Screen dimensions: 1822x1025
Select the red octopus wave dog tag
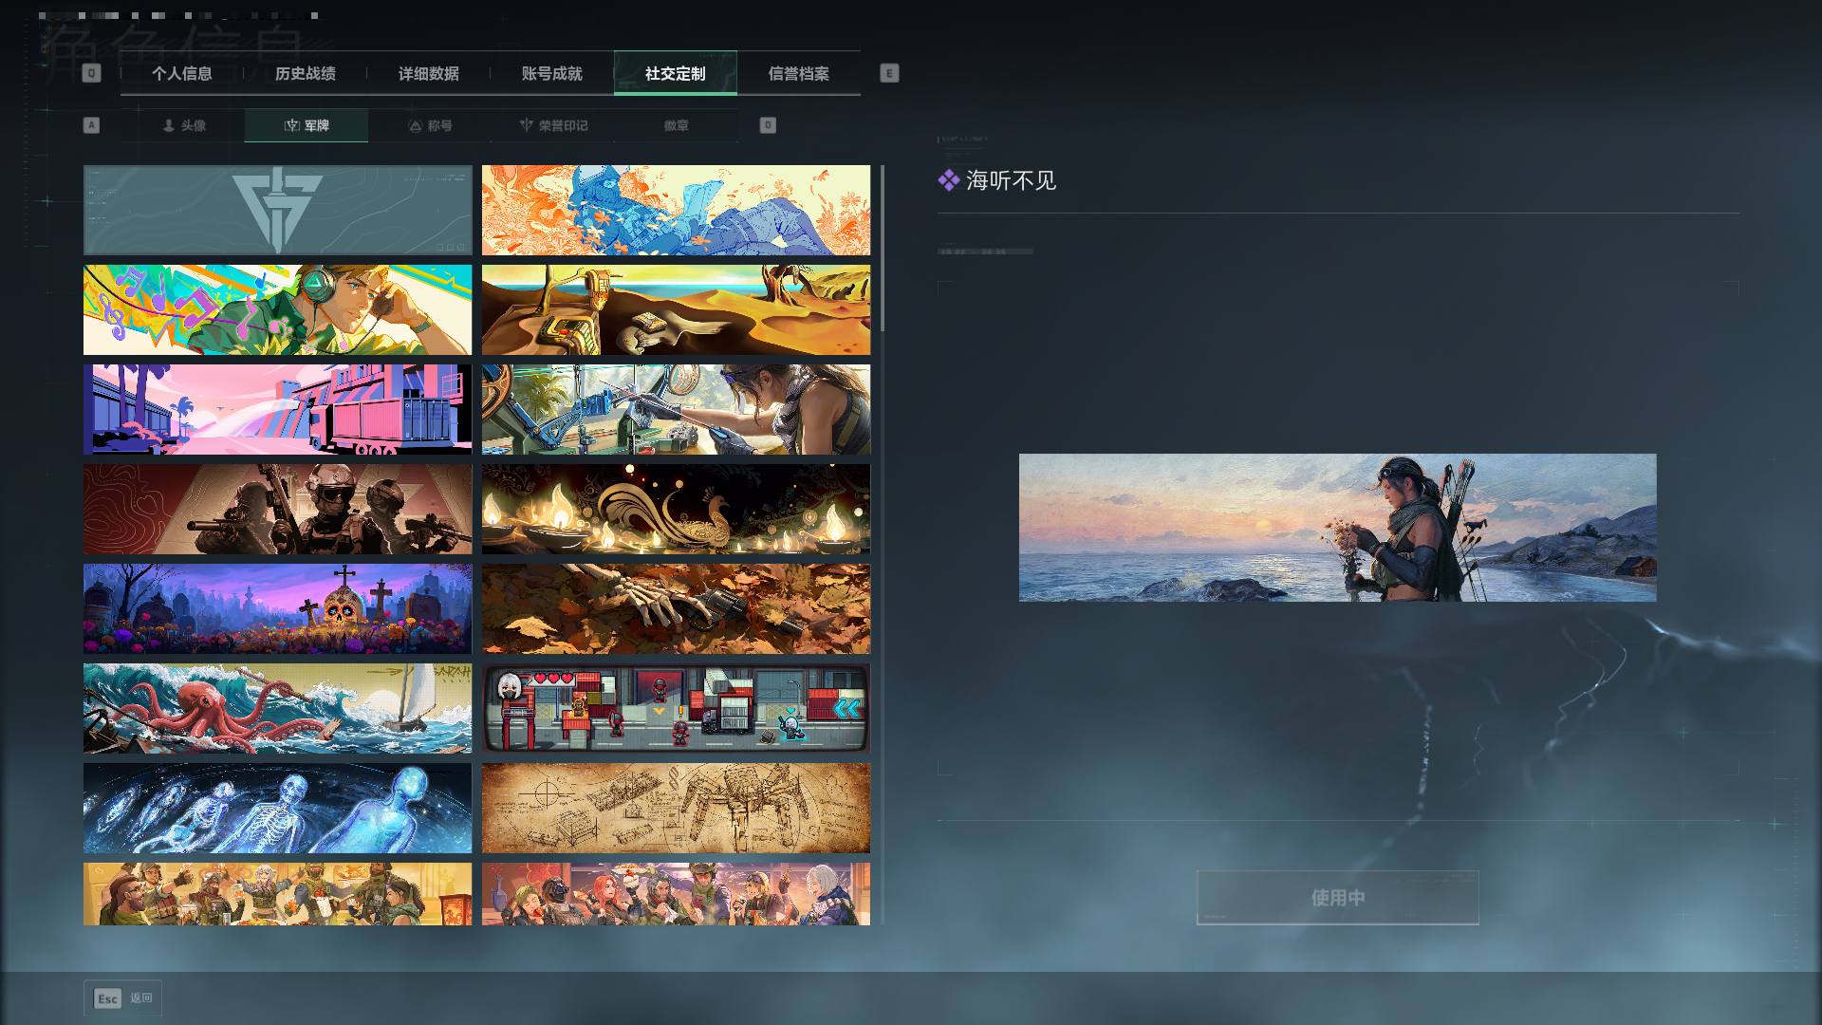pyautogui.click(x=277, y=709)
